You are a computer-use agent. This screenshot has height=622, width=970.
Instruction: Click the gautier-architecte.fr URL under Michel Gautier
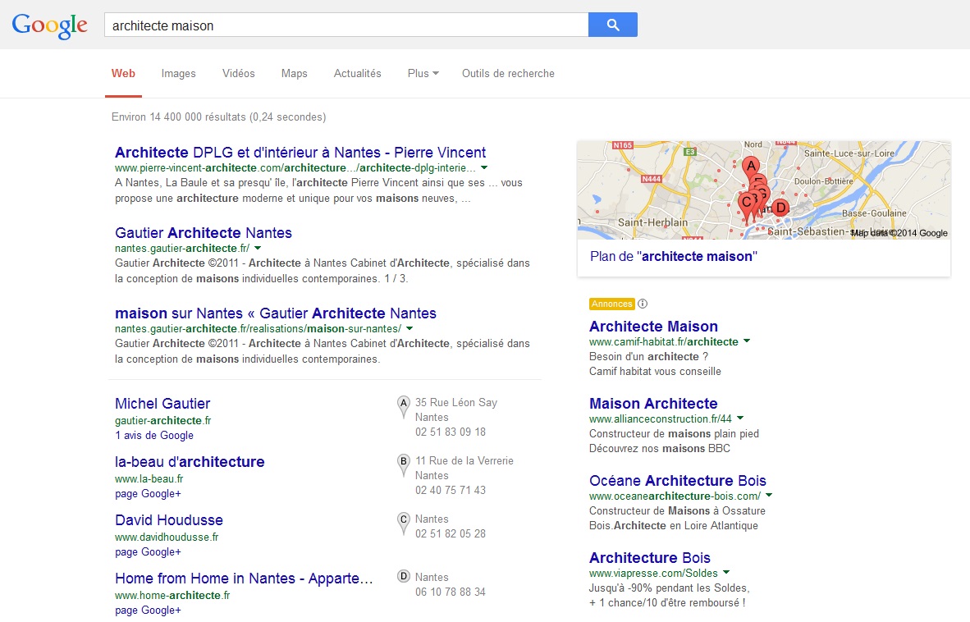[162, 420]
